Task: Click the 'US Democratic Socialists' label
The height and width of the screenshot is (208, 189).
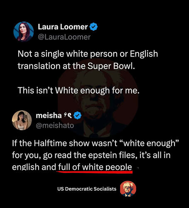Action: click(x=87, y=189)
